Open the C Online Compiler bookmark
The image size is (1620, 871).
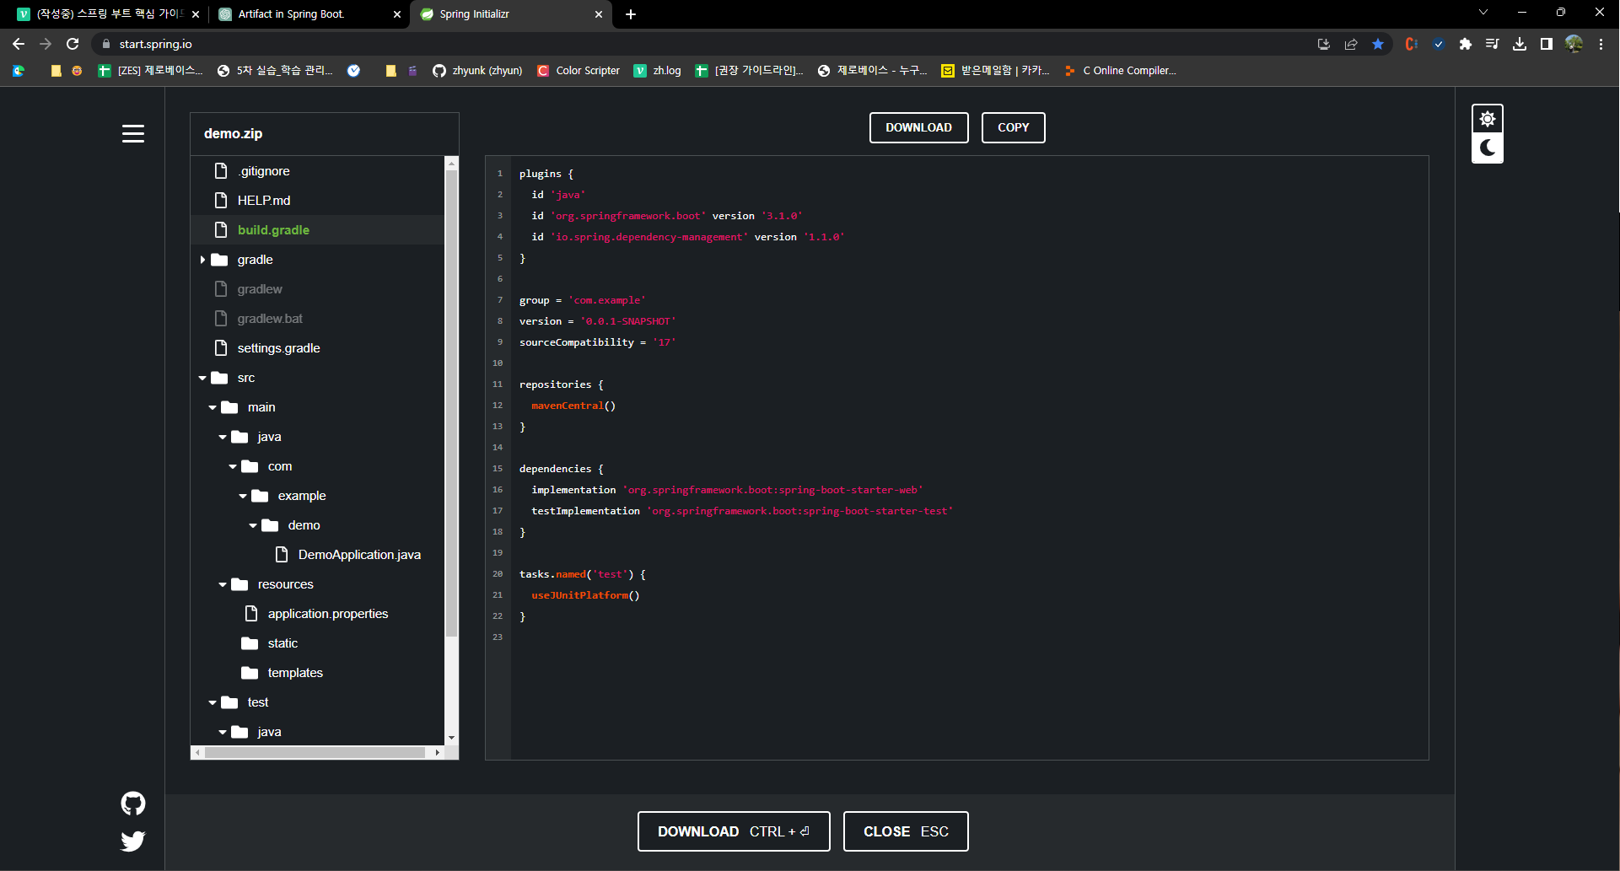[1121, 71]
